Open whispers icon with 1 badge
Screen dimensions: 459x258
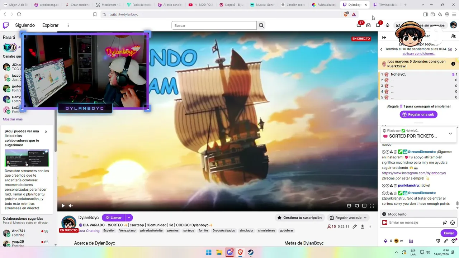378,25
